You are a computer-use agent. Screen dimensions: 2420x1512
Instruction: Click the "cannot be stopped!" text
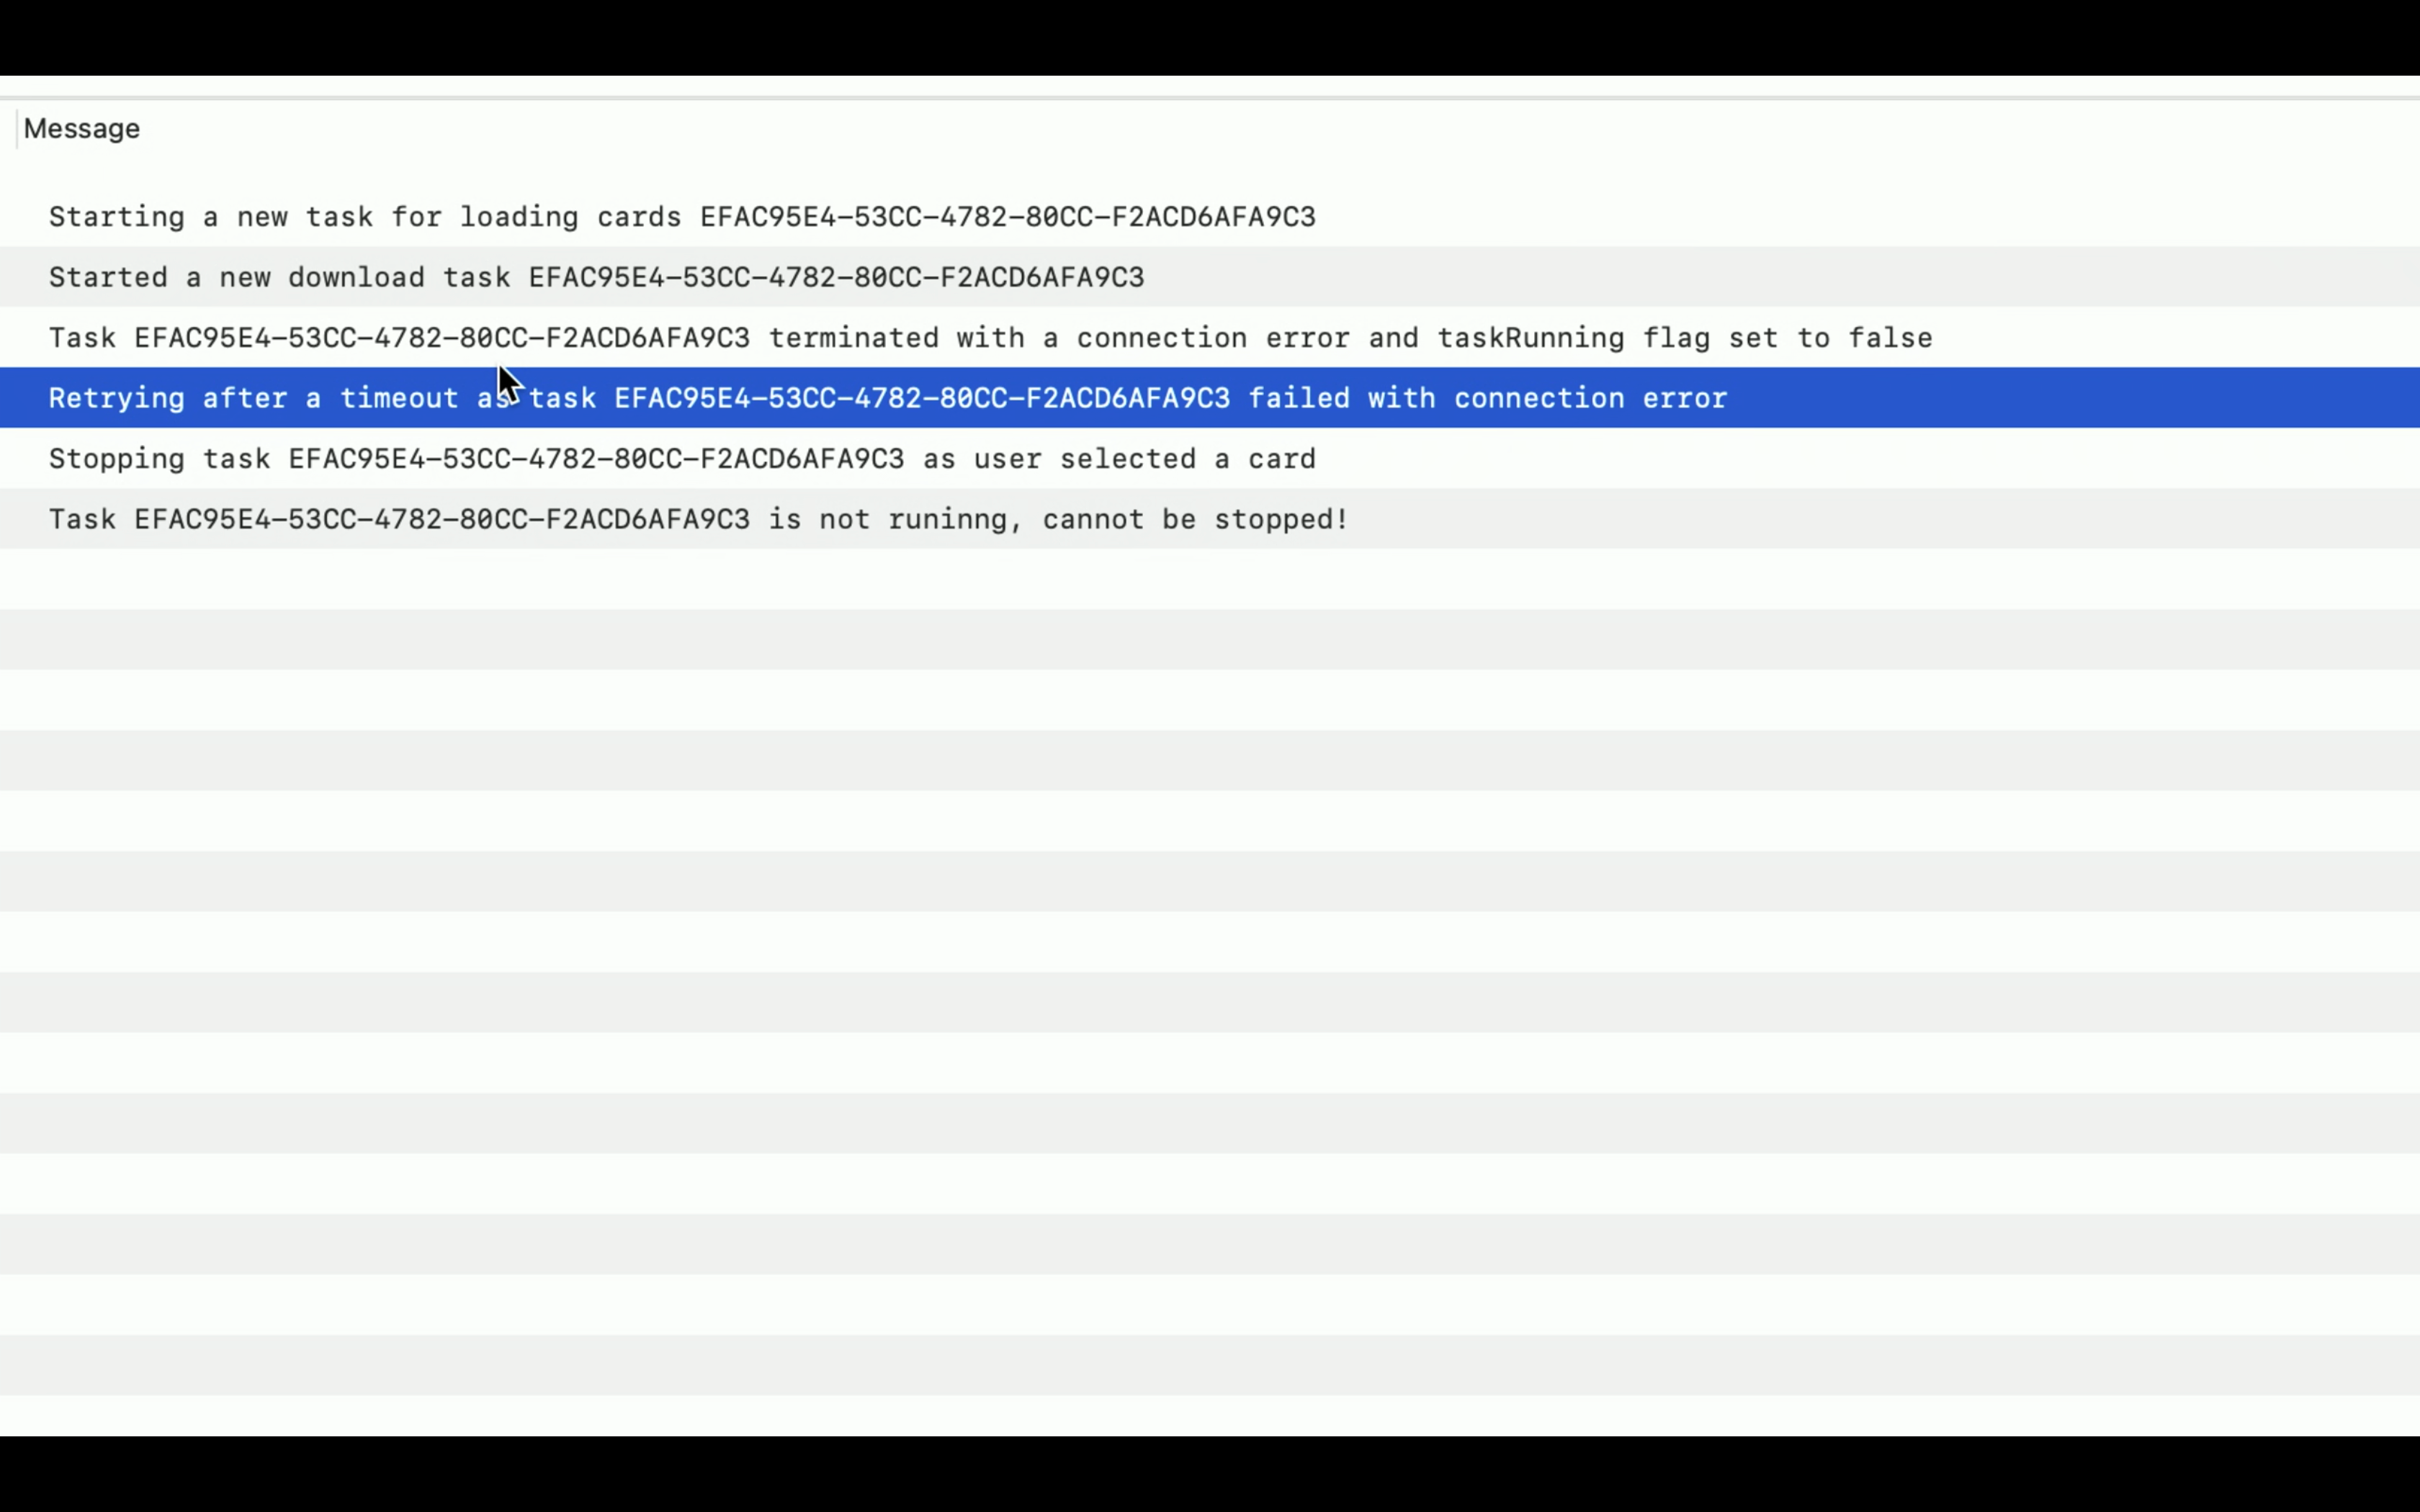point(1195,520)
